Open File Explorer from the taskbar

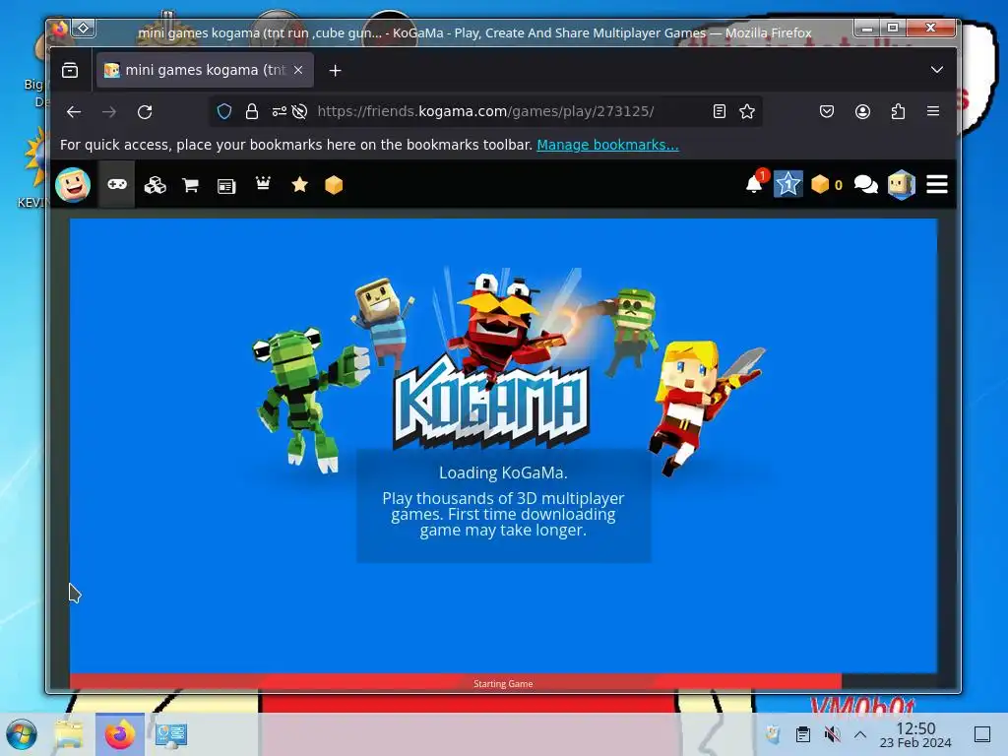(x=68, y=734)
